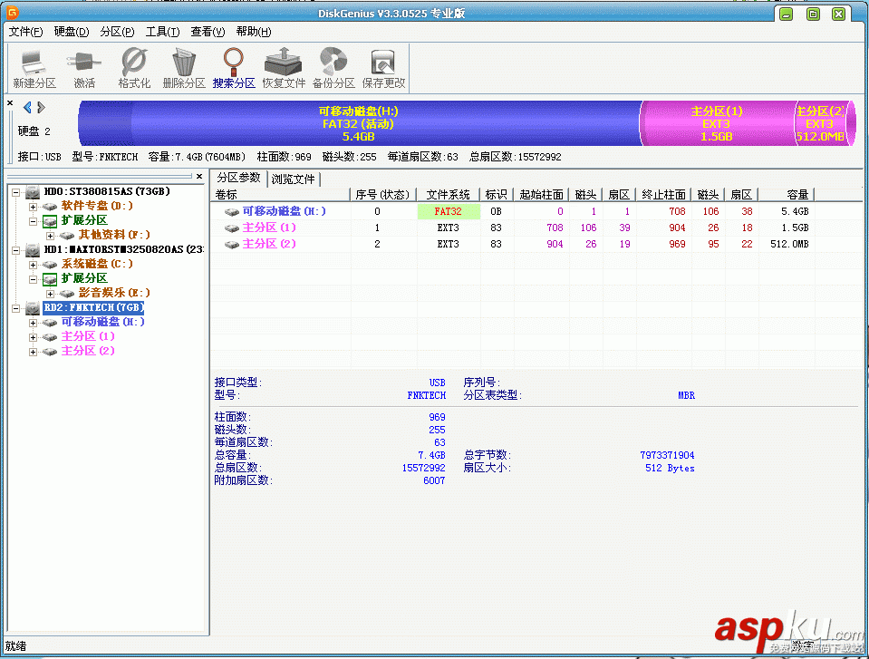869x659 pixels.
Task: Click EXT3 cell in 主分区 (1) row
Action: click(448, 228)
